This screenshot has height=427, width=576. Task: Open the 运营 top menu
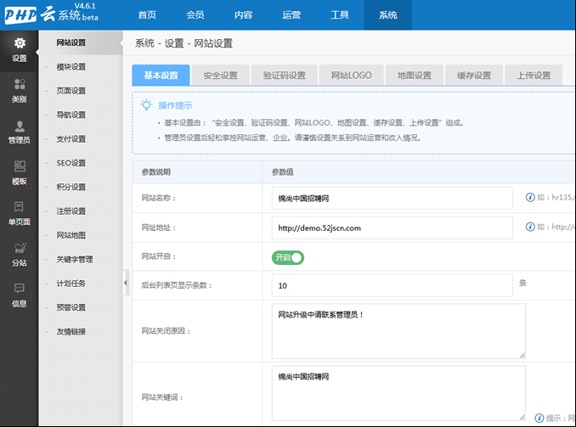(291, 15)
